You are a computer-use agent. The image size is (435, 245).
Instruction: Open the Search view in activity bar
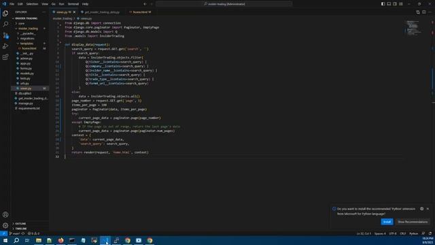coord(5,24)
